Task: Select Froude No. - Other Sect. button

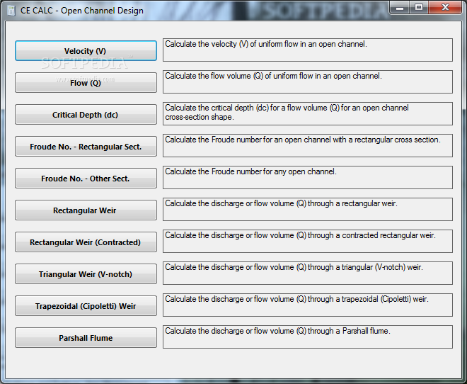Action: click(x=86, y=179)
